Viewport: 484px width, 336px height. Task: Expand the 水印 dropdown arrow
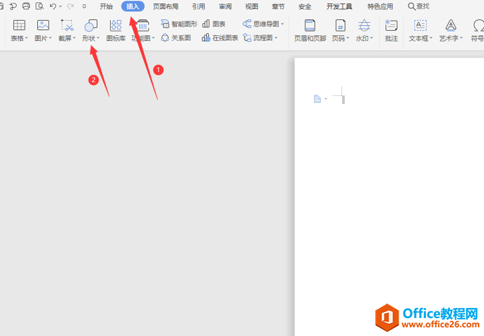pyautogui.click(x=371, y=38)
